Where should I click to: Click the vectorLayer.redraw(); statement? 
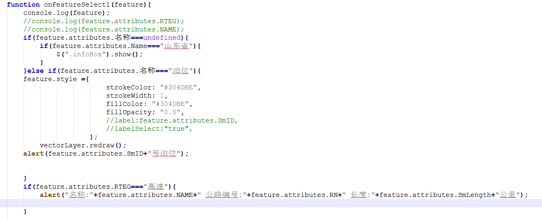83,145
